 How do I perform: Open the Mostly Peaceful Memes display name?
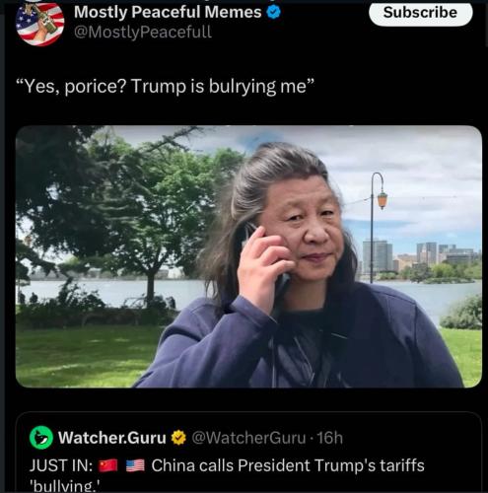click(168, 12)
